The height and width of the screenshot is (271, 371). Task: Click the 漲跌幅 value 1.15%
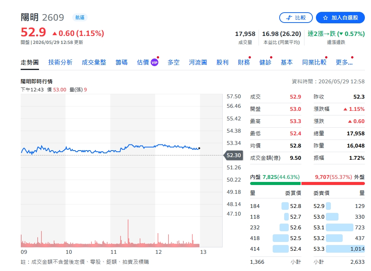(x=354, y=109)
